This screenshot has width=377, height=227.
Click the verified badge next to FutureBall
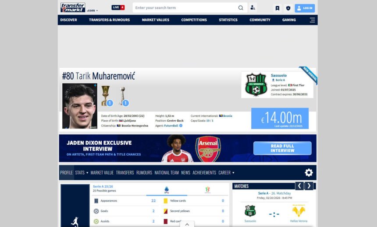point(181,126)
